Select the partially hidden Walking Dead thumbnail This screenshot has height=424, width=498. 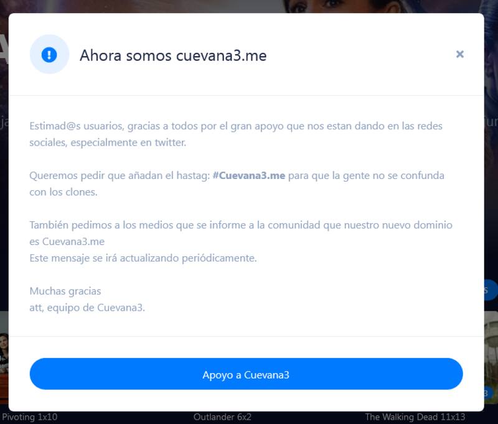pos(491,358)
